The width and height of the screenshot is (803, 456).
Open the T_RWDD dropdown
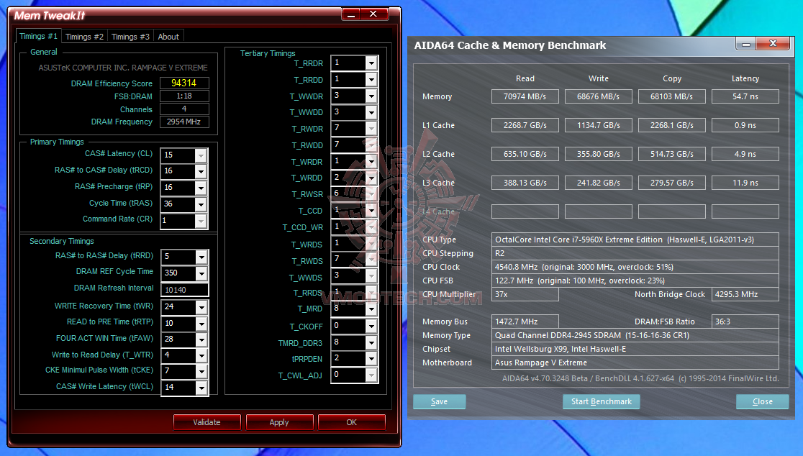372,145
